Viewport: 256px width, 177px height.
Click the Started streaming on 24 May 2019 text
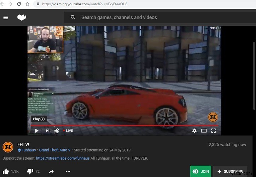tap(102, 150)
